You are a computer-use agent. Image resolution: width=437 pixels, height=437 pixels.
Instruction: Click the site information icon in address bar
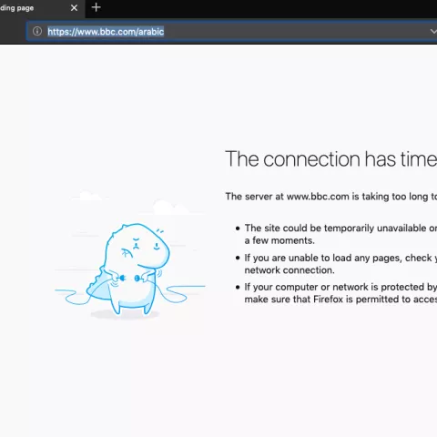point(37,31)
